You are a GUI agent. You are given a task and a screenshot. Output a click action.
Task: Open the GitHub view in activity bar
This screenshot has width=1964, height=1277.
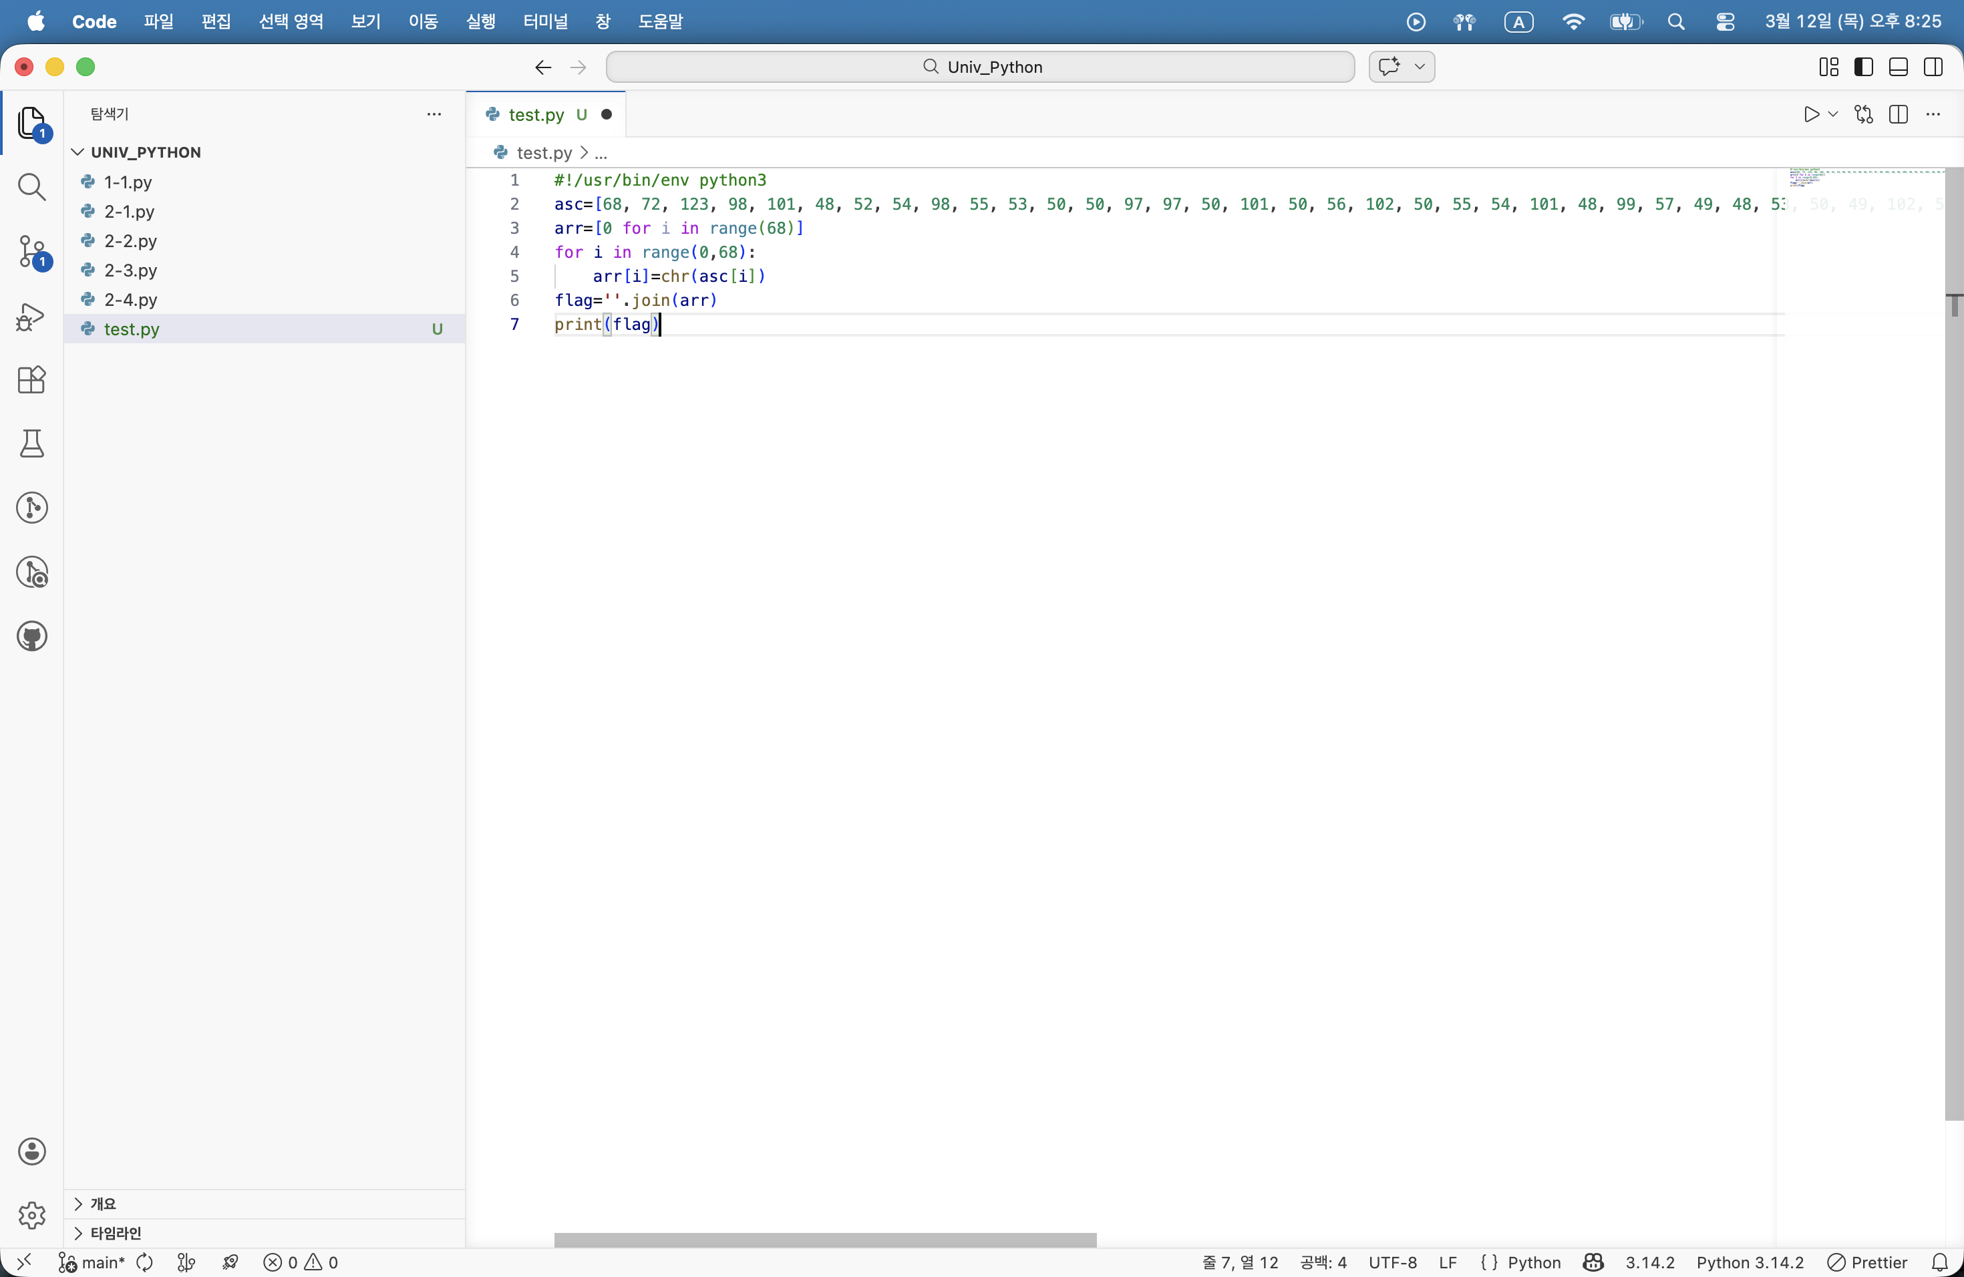point(31,637)
